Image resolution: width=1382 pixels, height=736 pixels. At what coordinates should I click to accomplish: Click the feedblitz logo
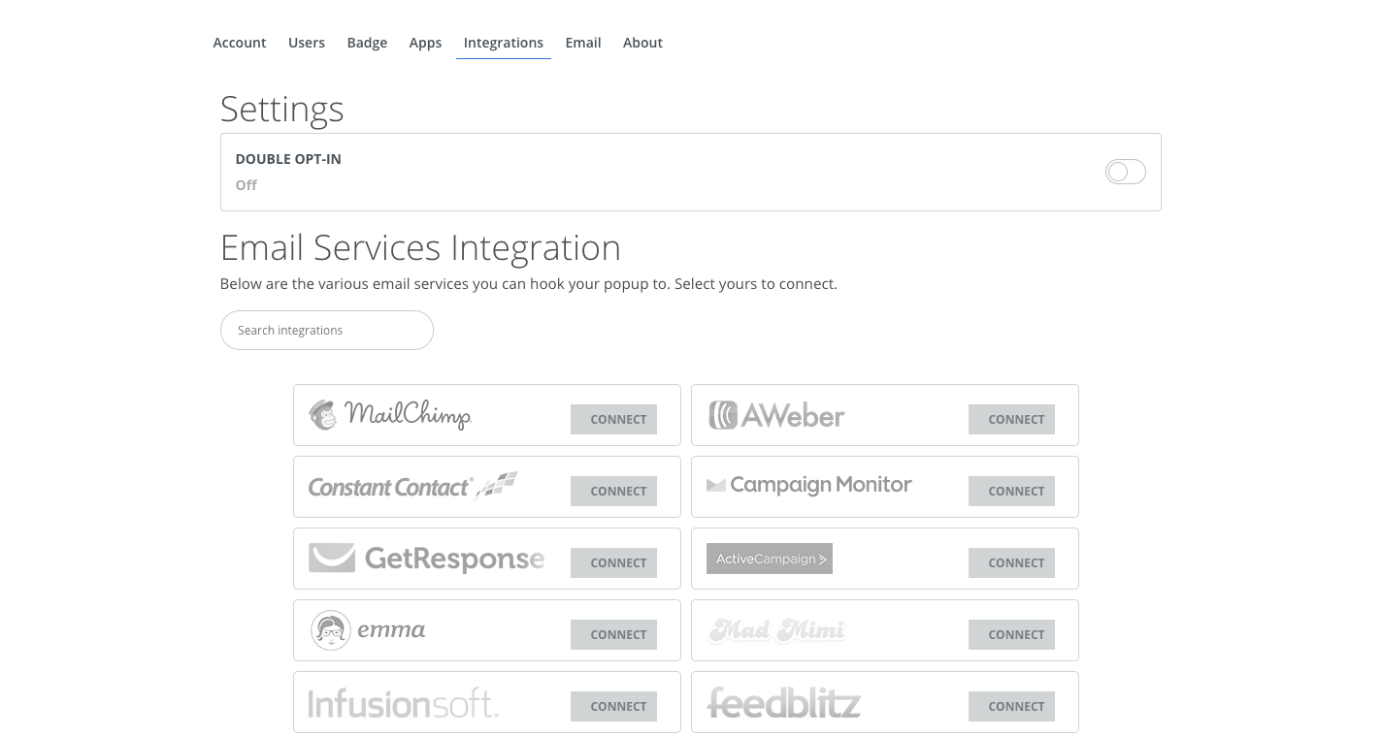point(784,702)
